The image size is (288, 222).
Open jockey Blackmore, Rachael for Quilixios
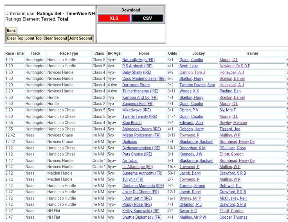[196, 141]
